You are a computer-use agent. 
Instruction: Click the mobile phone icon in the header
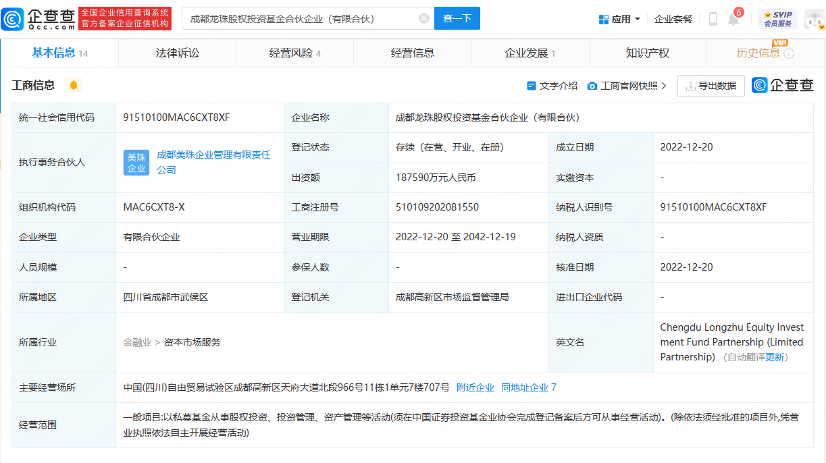(x=713, y=19)
